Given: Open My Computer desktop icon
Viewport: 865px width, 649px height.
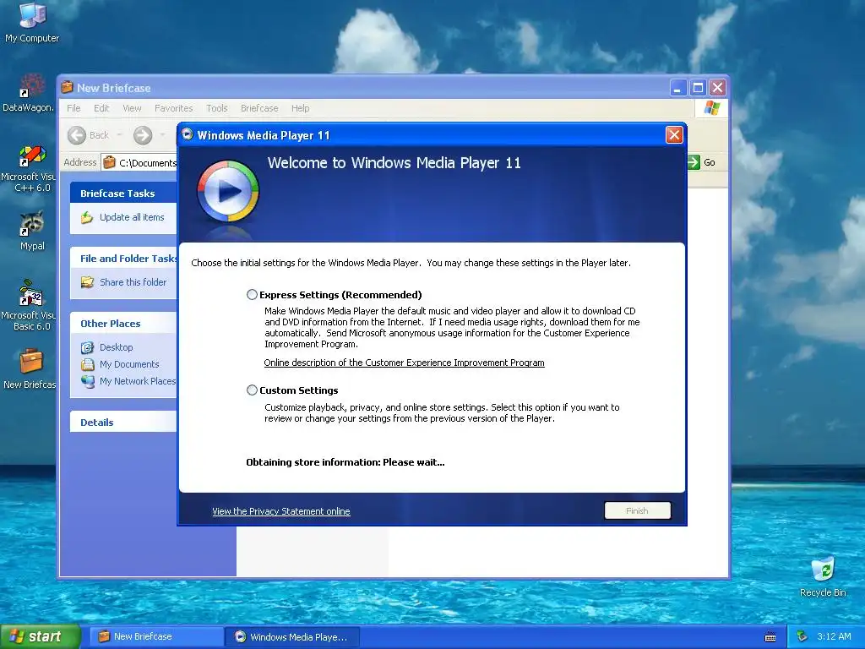Looking at the screenshot, I should (32, 22).
